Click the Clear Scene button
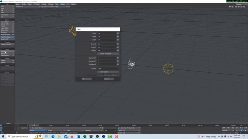Screen dimensions: 248x139 (x=7, y=15)
